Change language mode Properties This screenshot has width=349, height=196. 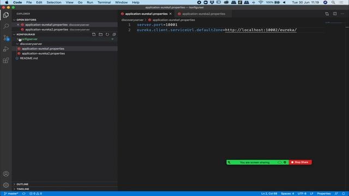coord(324,194)
